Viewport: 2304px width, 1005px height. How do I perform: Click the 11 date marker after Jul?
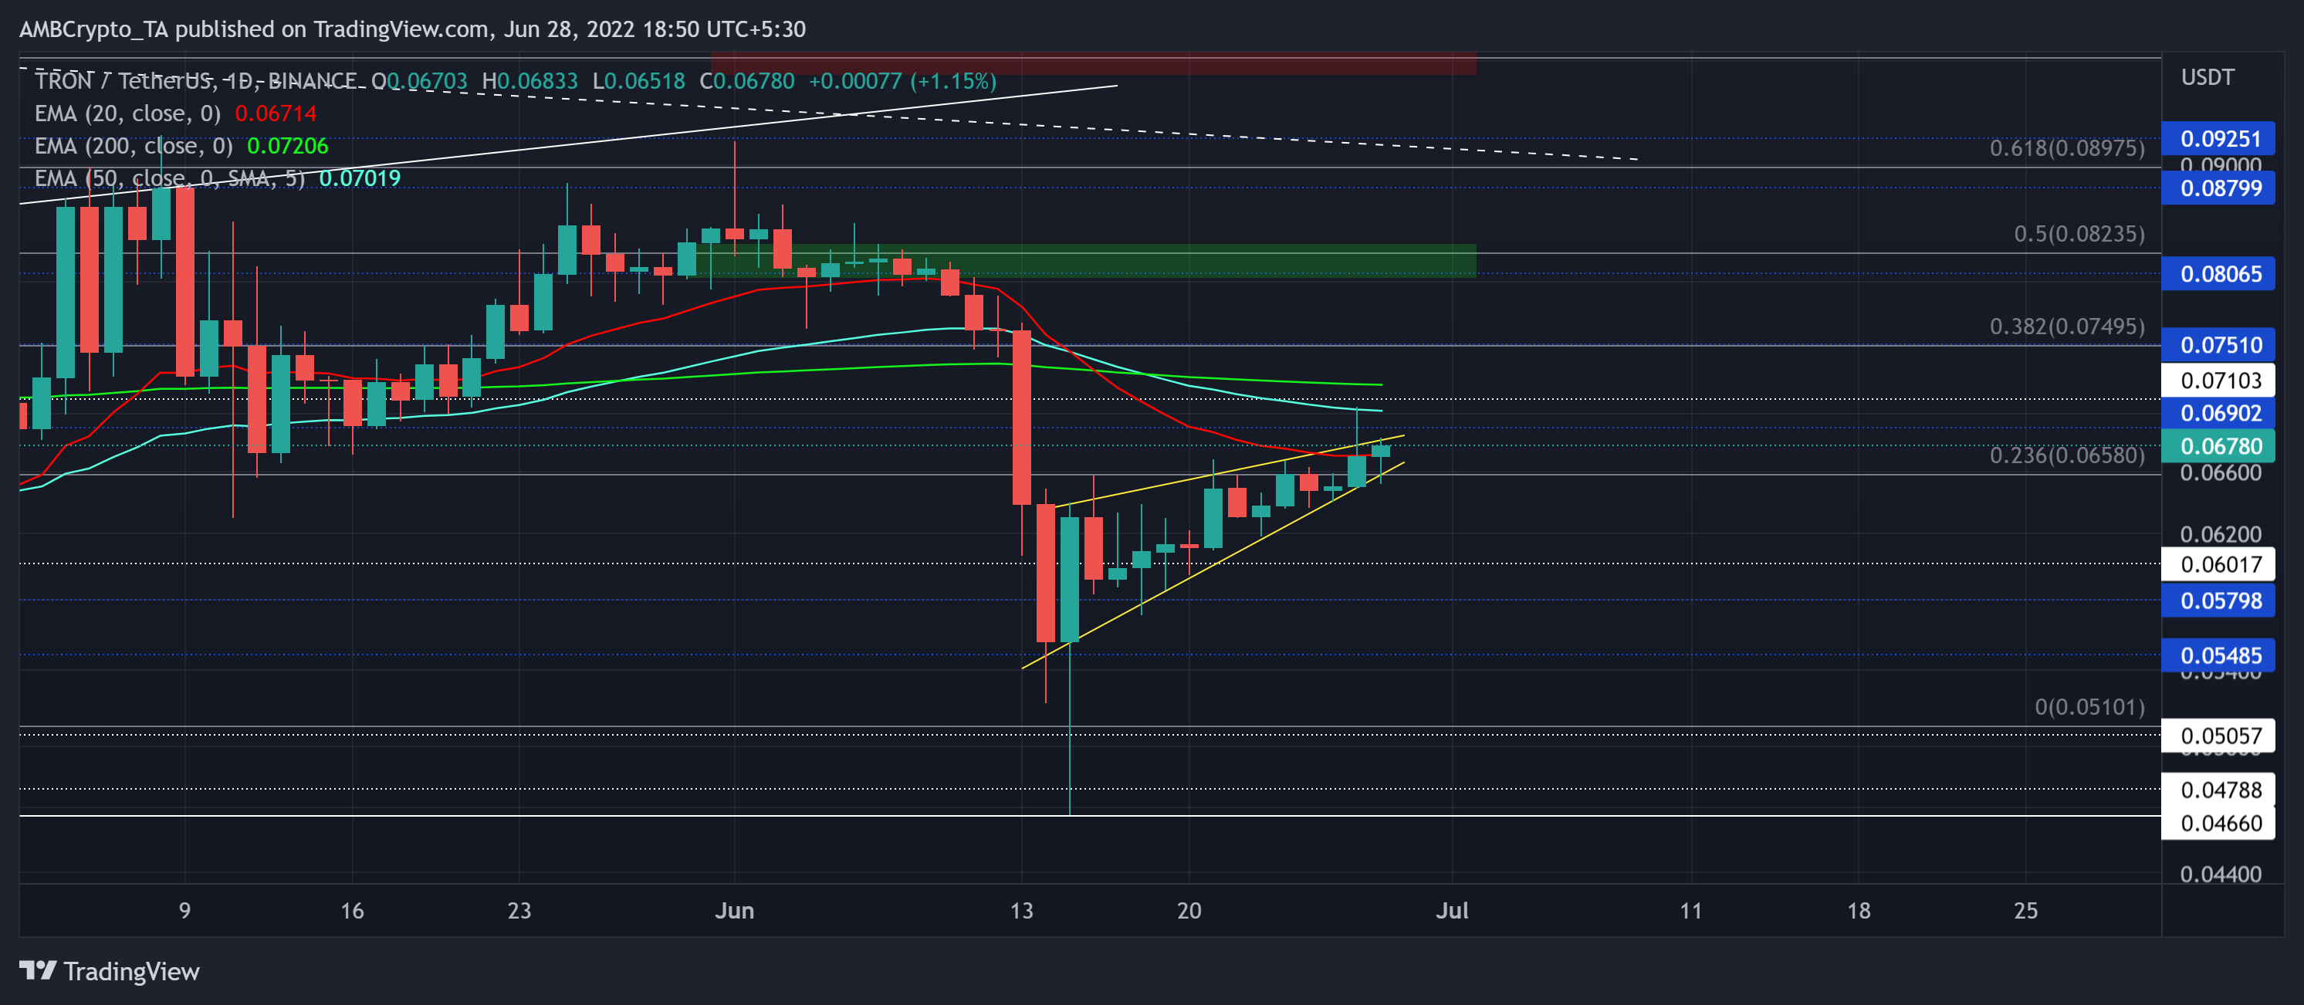1690,911
